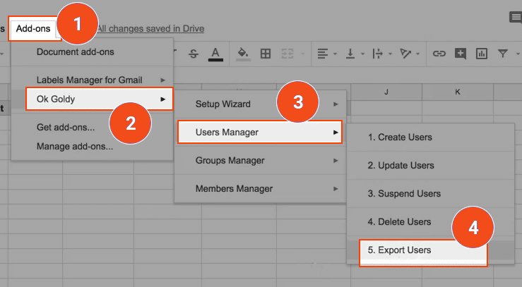This screenshot has width=522, height=287.
Task: Open Members Manager submenu
Action: (x=260, y=189)
